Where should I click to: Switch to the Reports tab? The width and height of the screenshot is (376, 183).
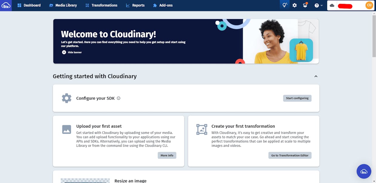(x=135, y=5)
